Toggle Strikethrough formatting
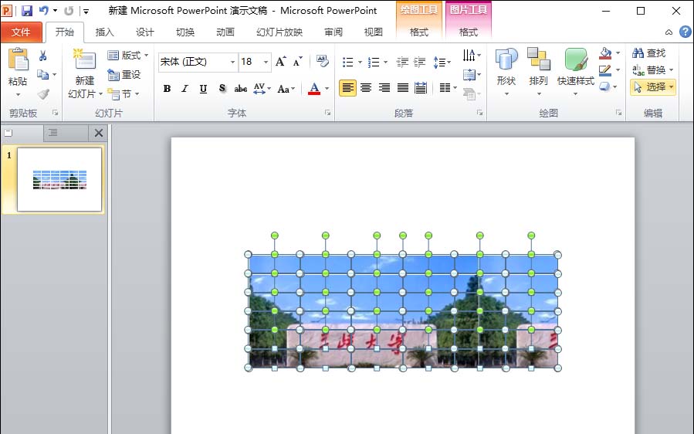Screen dimensions: 694x434 [240, 89]
